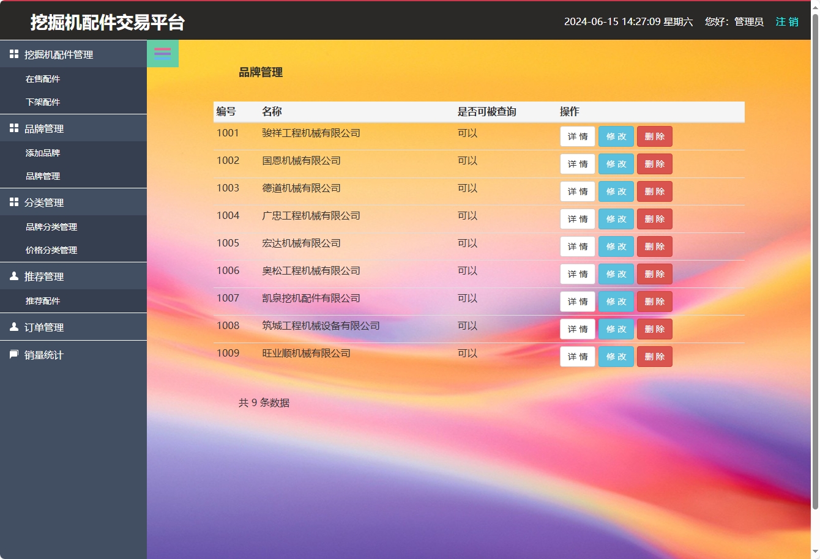Toggle the sidebar with the hamburger icon
The image size is (820, 559).
(x=162, y=53)
